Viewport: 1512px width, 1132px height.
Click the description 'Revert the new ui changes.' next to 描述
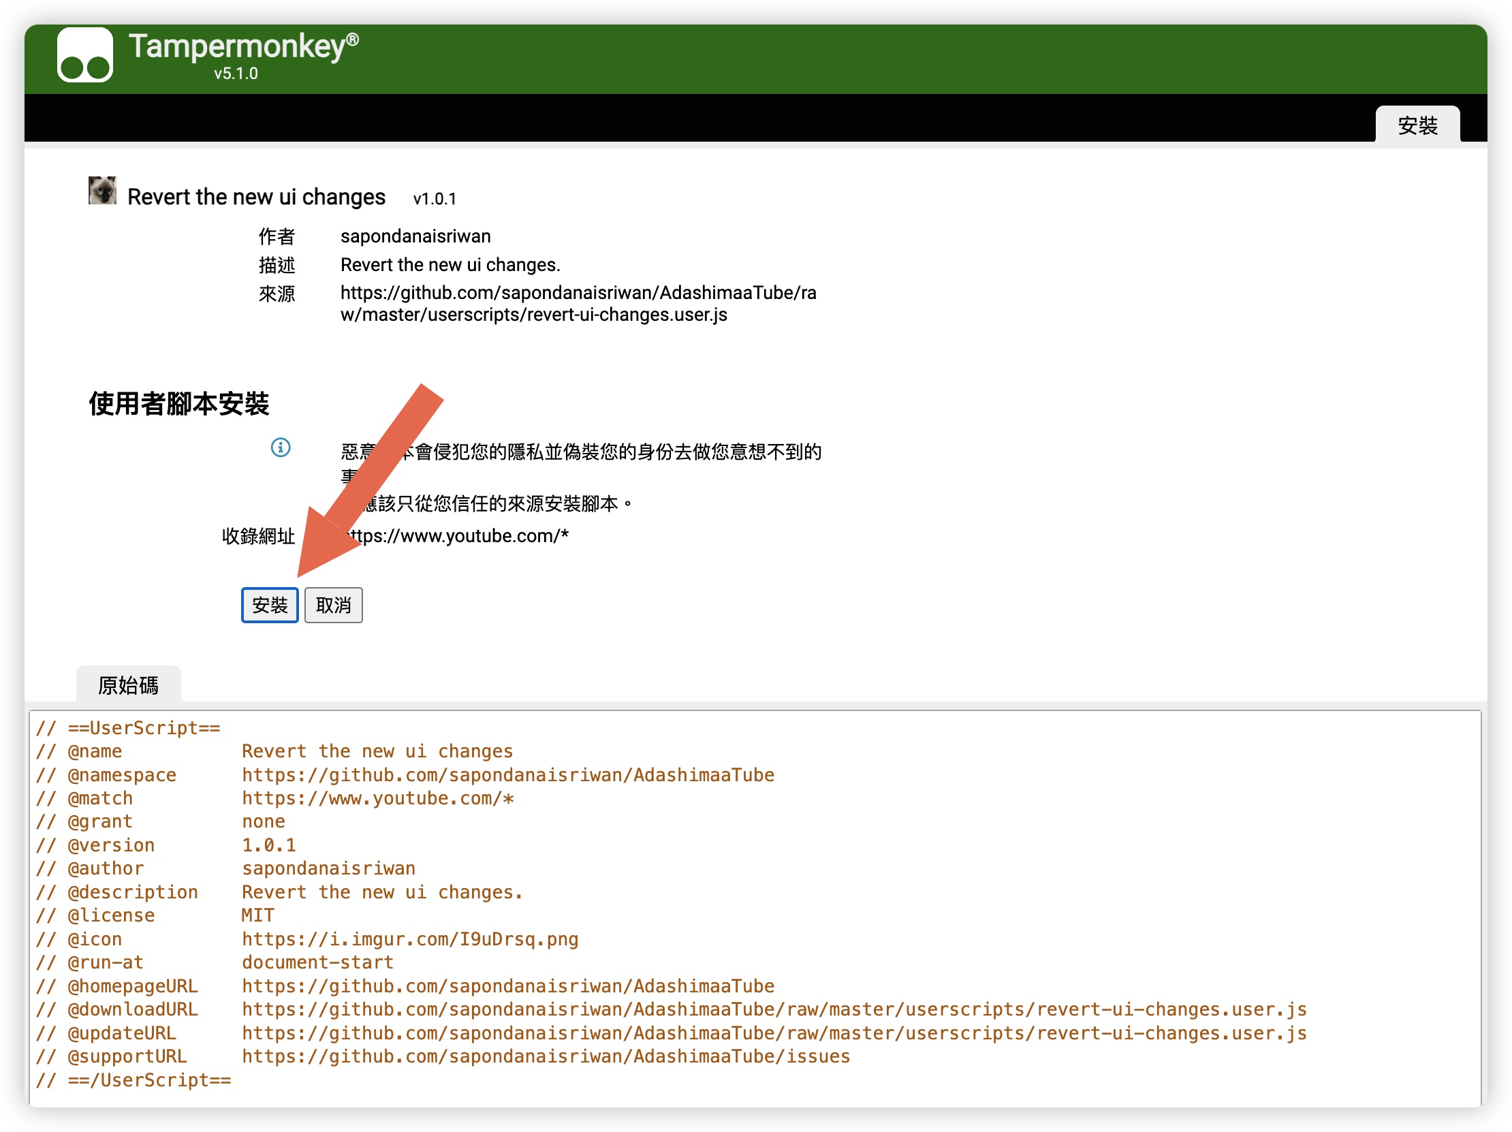450,264
